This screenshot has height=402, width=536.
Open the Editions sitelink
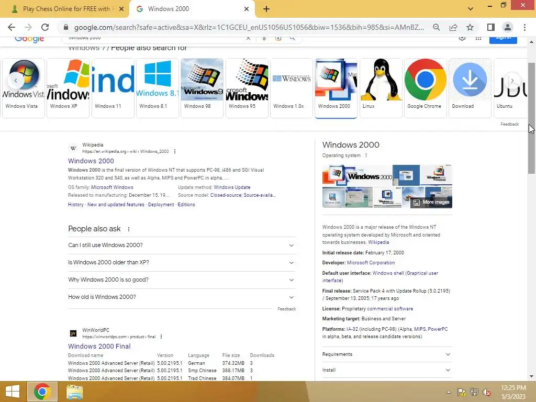point(186,205)
